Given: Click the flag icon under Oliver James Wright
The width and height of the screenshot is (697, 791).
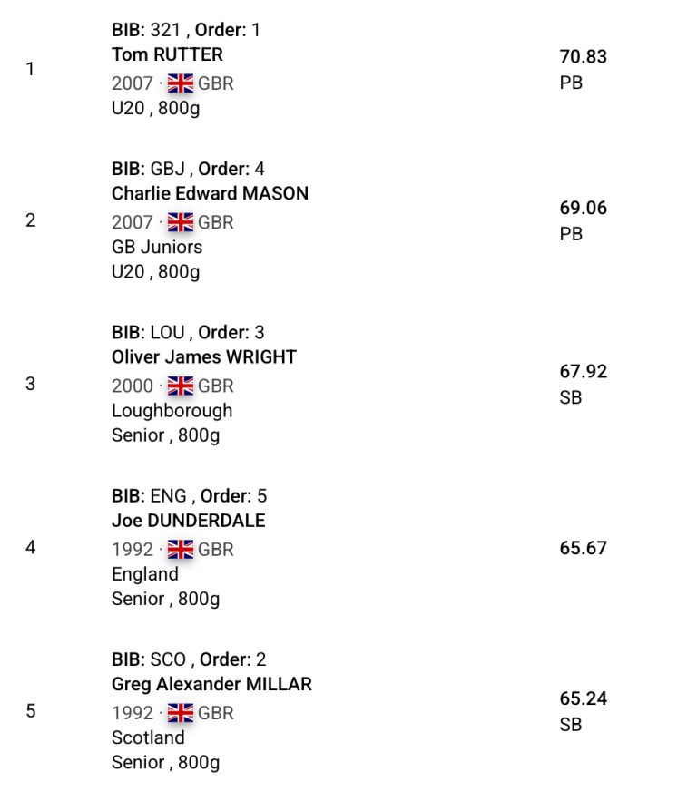Looking at the screenshot, I should pyautogui.click(x=181, y=386).
